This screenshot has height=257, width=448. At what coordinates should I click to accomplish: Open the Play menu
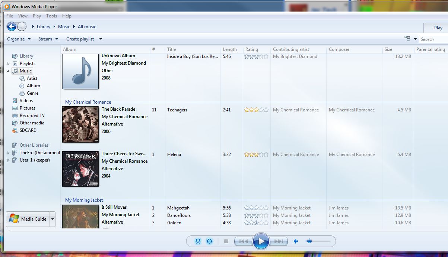tap(37, 16)
